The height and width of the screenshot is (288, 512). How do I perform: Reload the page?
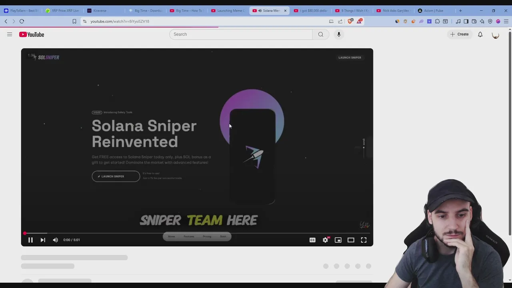22,21
